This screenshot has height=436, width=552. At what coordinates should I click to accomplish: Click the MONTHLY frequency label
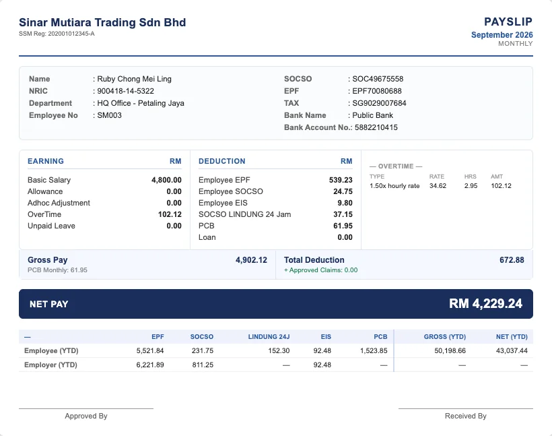516,44
